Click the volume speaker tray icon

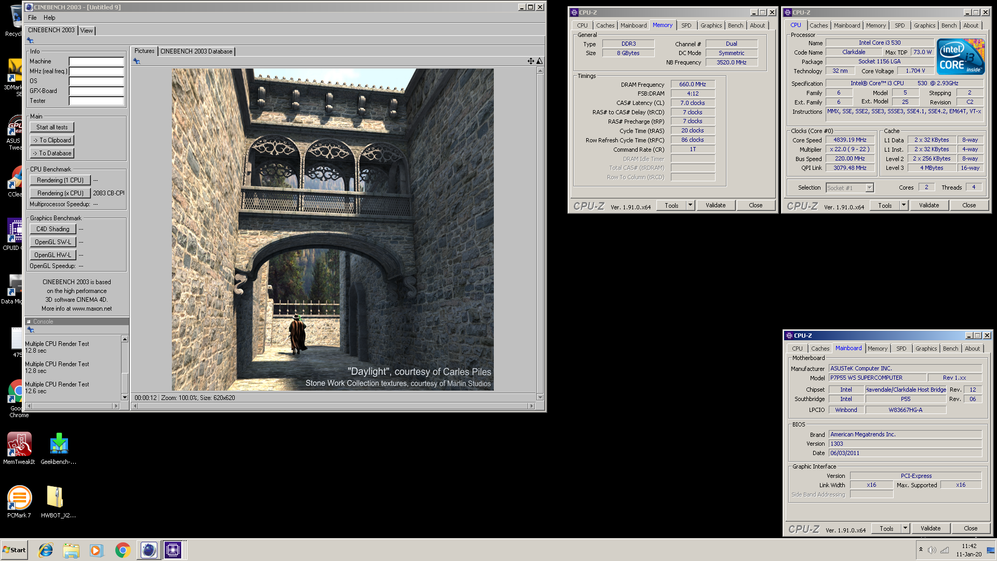click(x=932, y=550)
